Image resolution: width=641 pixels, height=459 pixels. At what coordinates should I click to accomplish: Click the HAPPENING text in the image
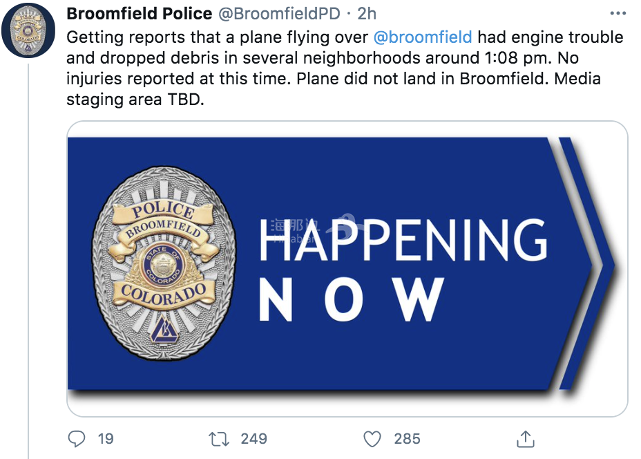tap(403, 240)
